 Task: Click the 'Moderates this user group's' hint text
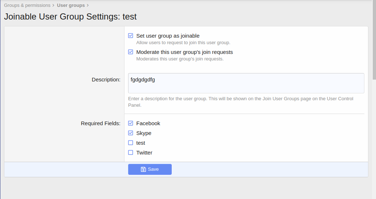(x=180, y=59)
